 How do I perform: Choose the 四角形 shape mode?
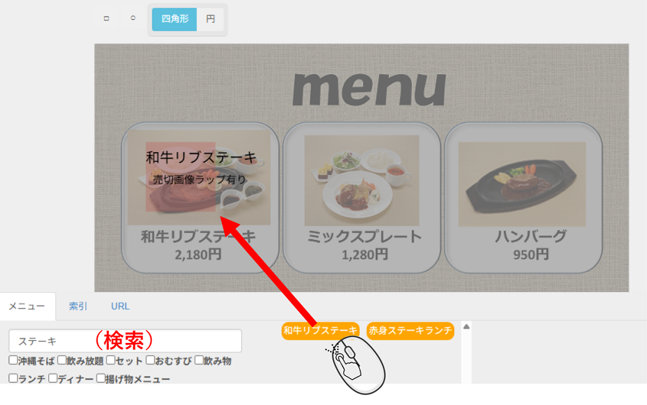[x=174, y=19]
